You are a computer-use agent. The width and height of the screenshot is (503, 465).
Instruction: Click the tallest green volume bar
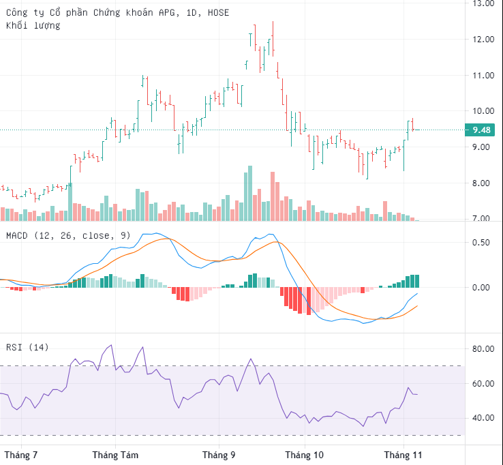250,193
